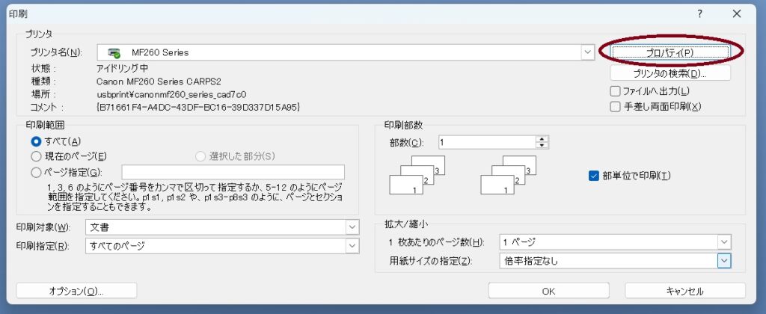Click the ページ指定 text input field
This screenshot has height=314, width=766.
233,172
